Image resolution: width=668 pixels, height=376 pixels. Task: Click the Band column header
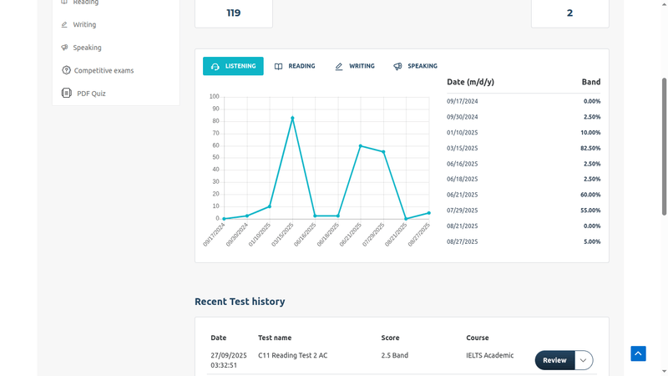click(x=591, y=82)
